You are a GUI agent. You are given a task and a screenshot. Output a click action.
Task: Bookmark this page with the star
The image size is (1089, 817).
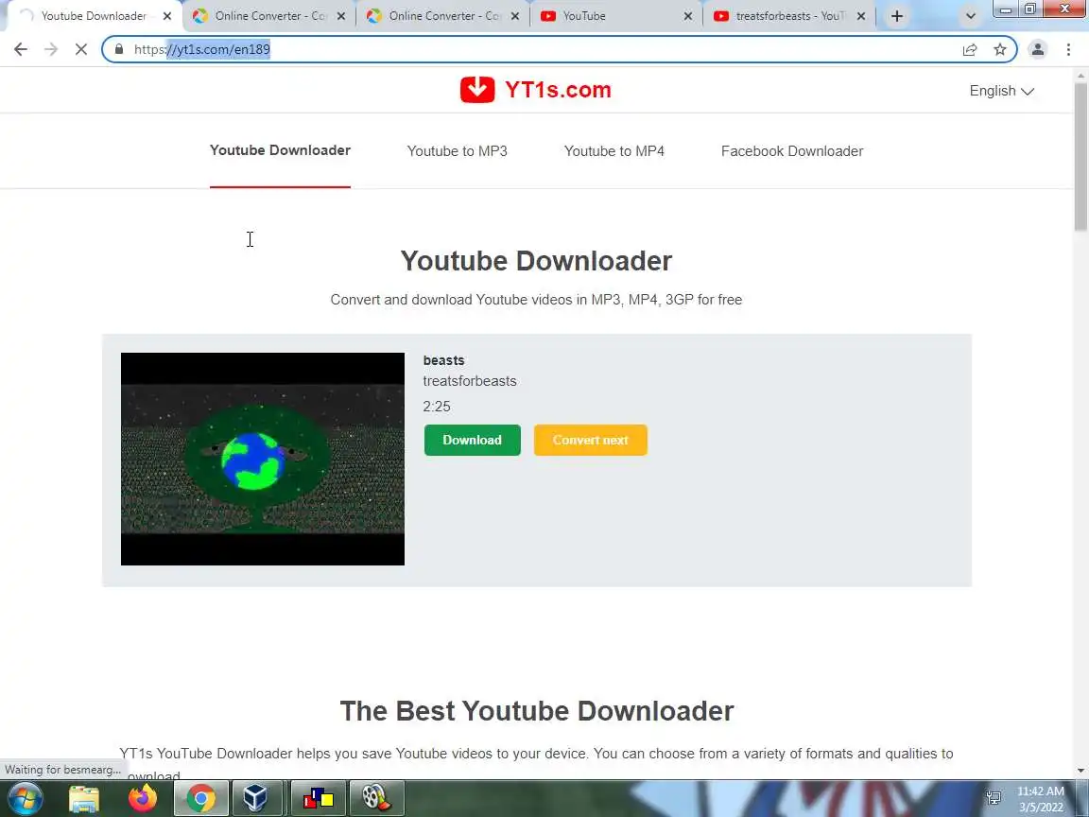(1000, 49)
